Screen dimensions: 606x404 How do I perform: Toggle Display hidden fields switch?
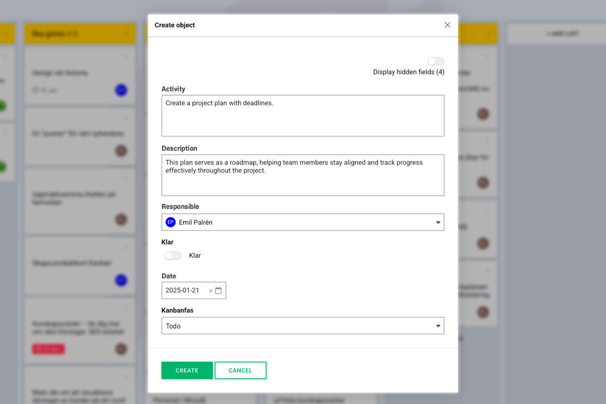436,61
